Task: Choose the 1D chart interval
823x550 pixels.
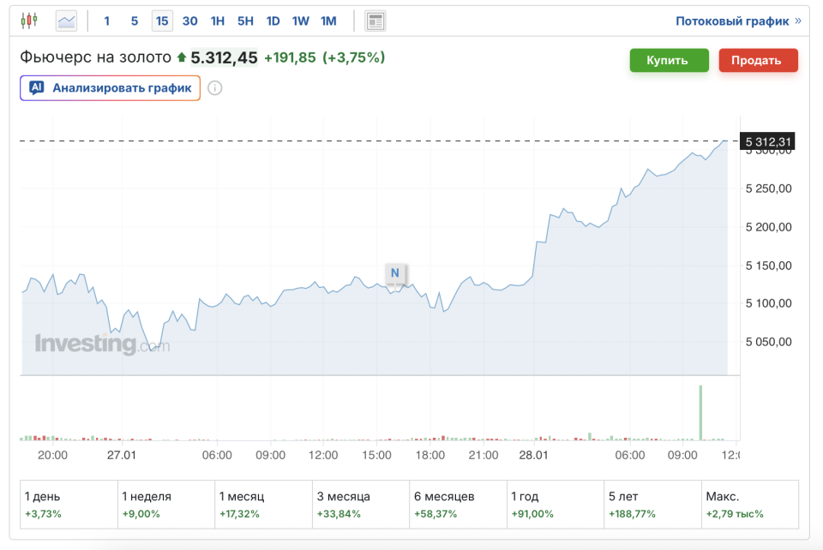Action: [x=273, y=21]
